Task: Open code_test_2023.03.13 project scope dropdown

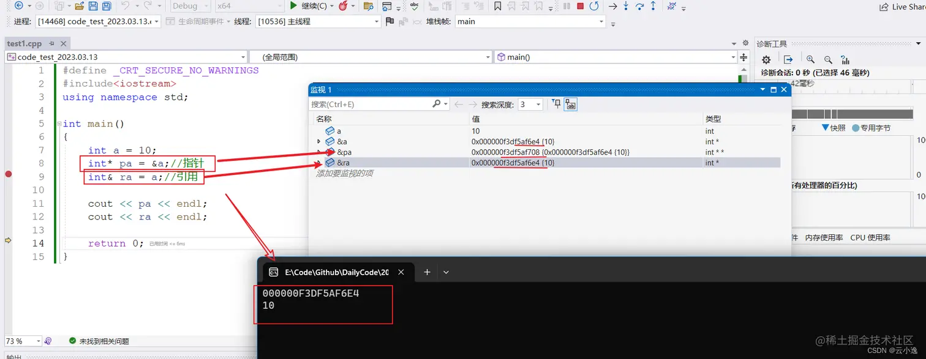Action: pos(126,57)
